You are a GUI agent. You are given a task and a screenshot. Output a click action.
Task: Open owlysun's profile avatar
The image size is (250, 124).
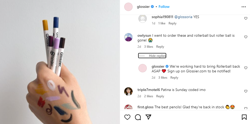coord(128,37)
